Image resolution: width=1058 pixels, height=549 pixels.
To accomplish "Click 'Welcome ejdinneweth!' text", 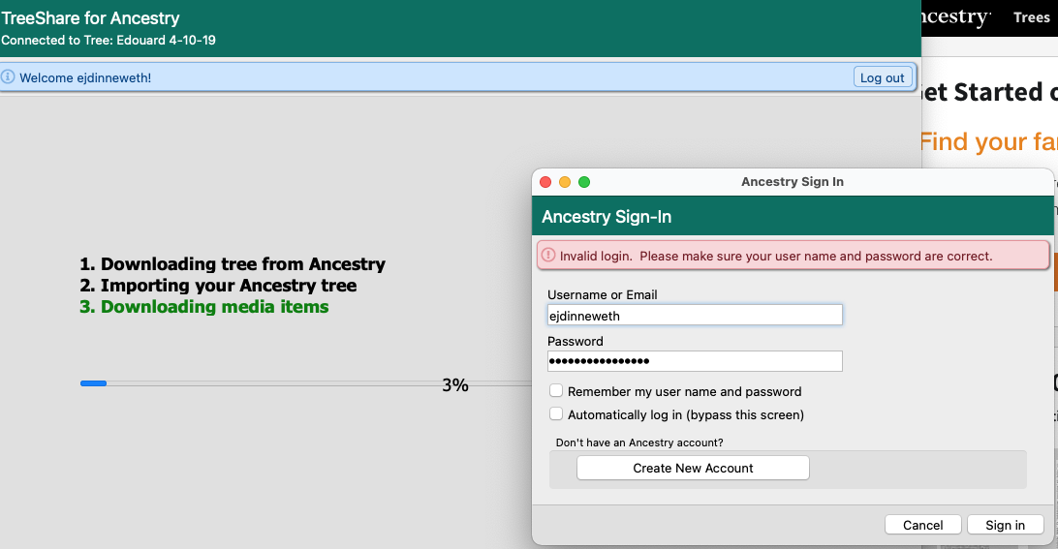I will (85, 77).
